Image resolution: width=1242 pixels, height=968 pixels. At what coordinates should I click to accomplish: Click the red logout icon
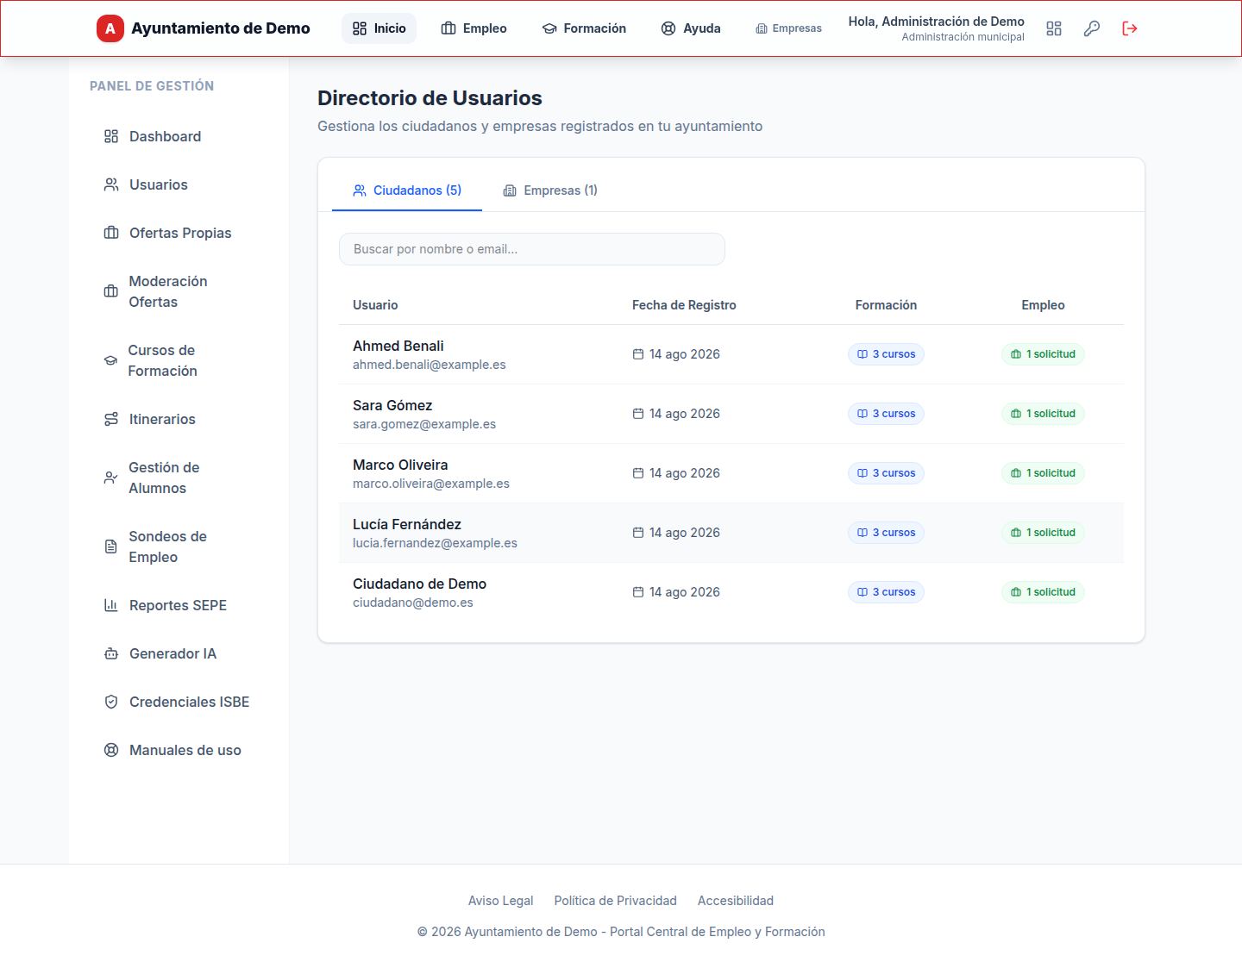click(x=1130, y=28)
